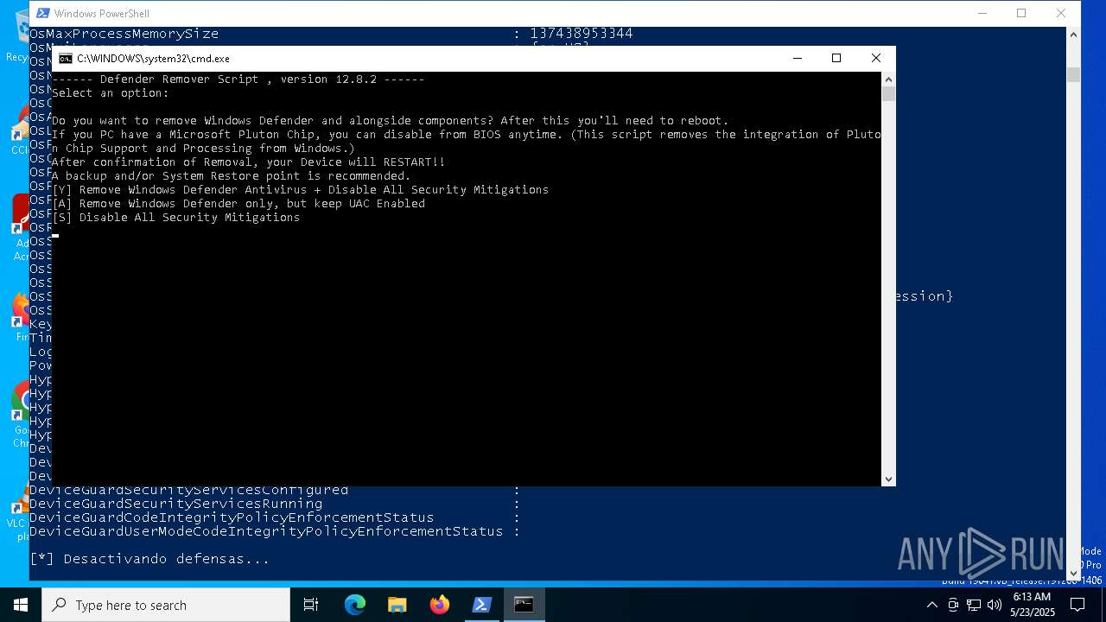Maximize the cmd.exe window

pyautogui.click(x=836, y=59)
